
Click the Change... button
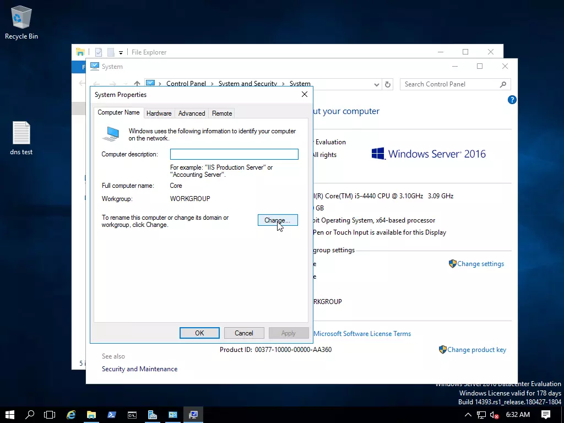coord(278,220)
